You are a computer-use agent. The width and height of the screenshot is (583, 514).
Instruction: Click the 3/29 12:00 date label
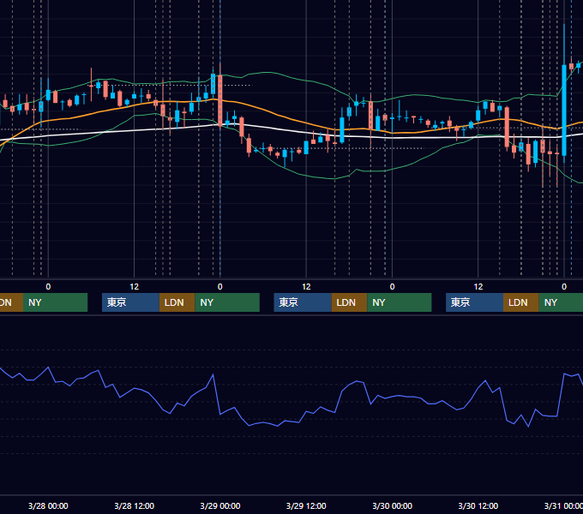(306, 505)
